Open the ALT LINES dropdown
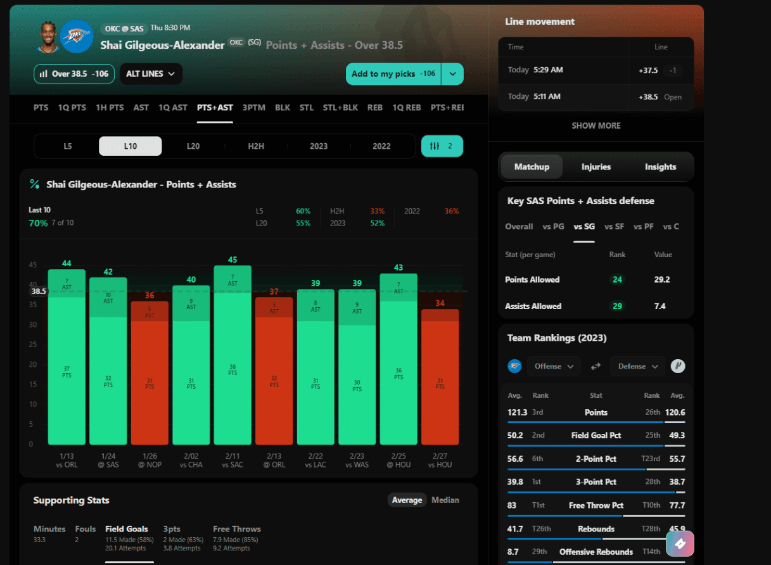The height and width of the screenshot is (565, 771). (x=151, y=73)
